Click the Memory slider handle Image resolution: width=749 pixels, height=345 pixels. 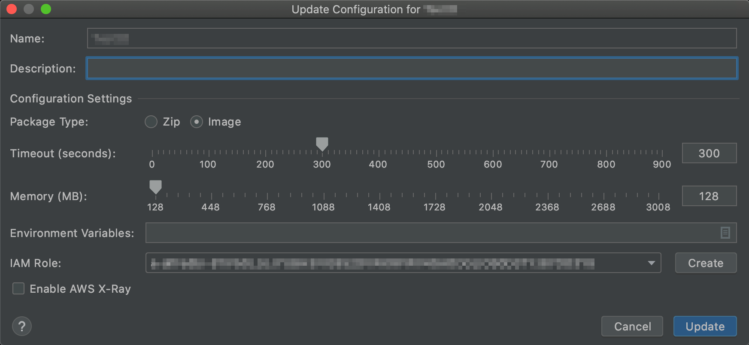[x=155, y=187]
